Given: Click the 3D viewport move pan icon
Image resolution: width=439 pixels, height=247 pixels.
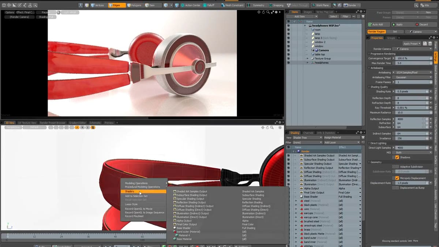Looking at the screenshot, I should 263,128.
